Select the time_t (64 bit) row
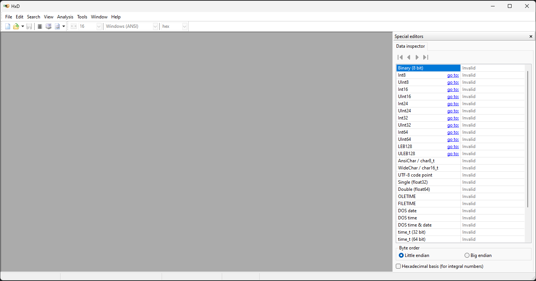 tap(460, 239)
